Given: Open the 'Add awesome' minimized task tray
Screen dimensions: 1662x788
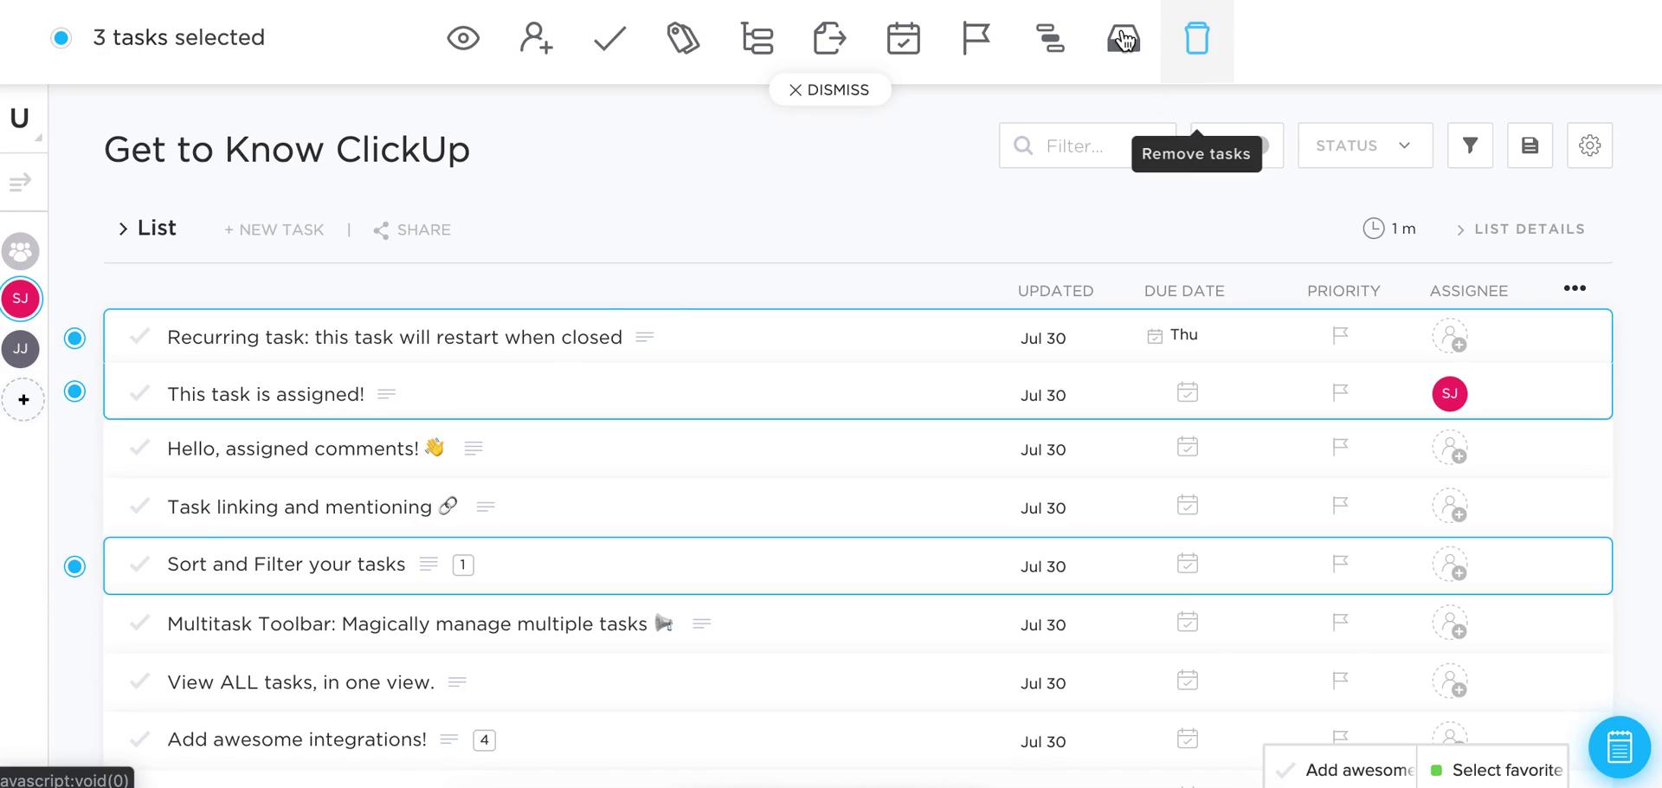Looking at the screenshot, I should click(1340, 770).
